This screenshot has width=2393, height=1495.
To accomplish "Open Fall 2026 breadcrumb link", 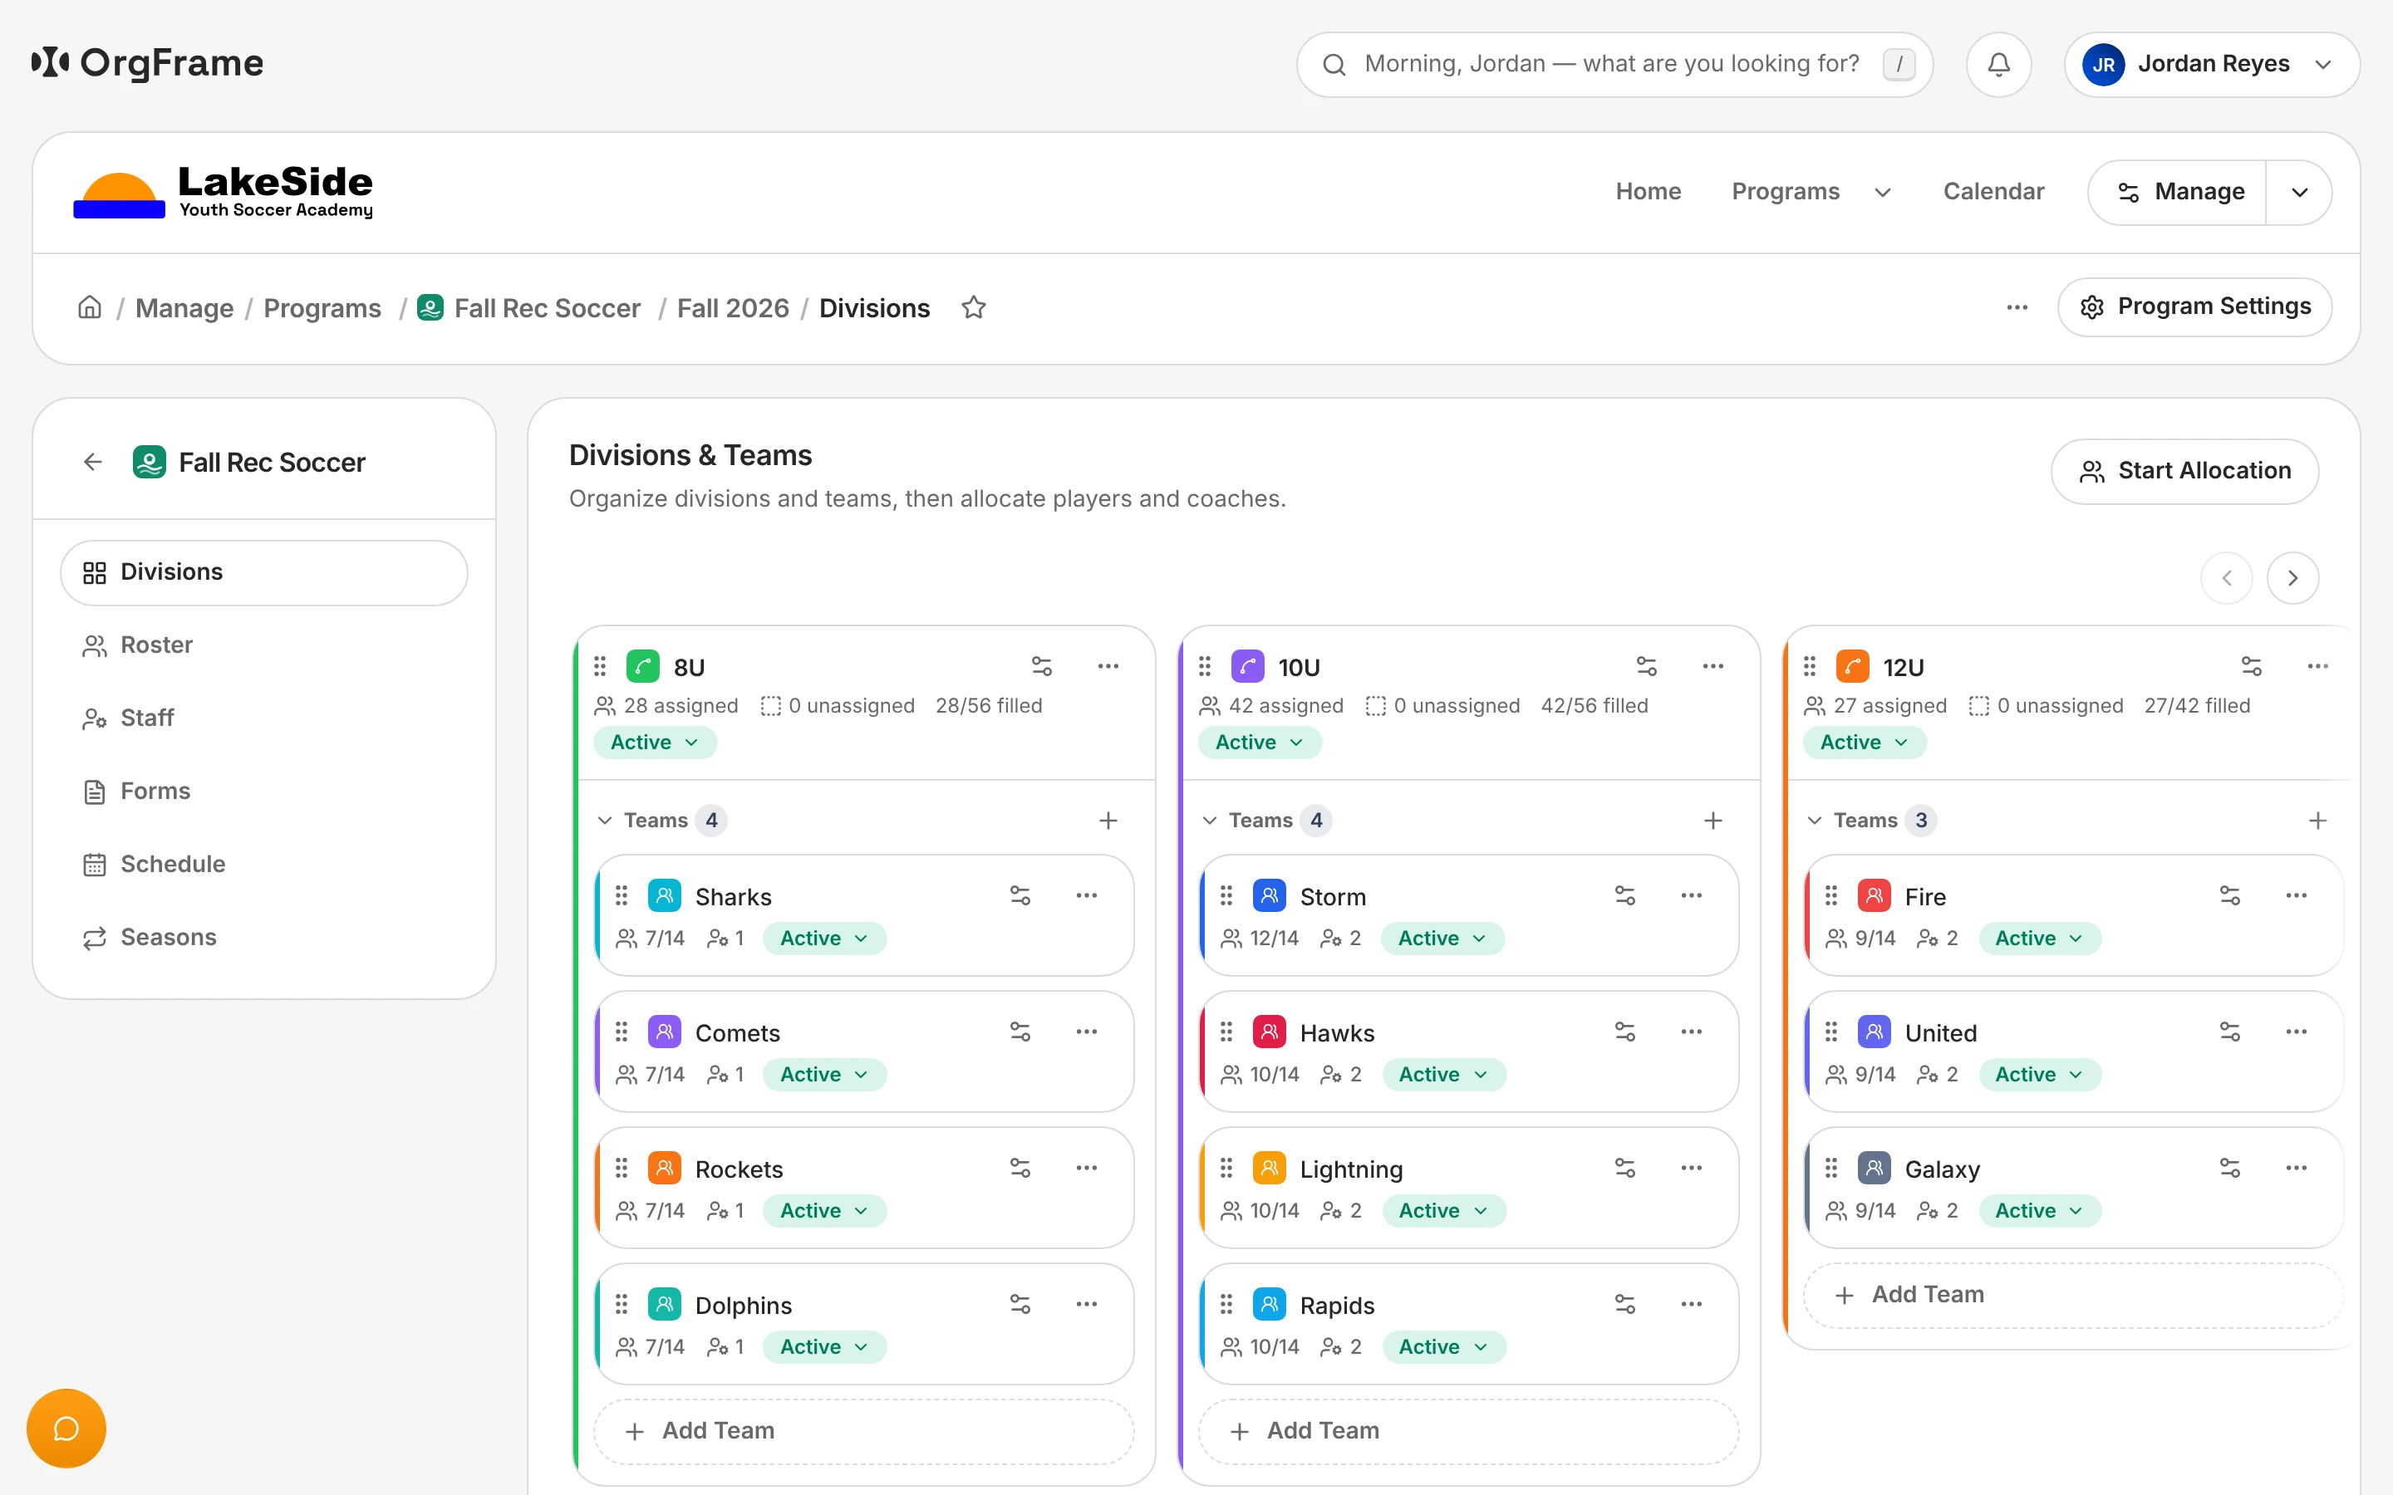I will [x=733, y=307].
